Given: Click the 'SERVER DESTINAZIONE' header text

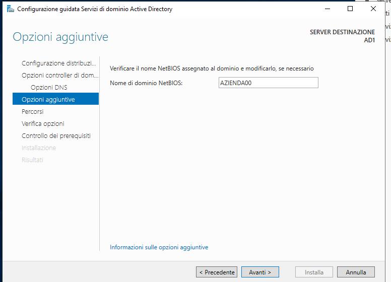Looking at the screenshot, I should click(x=342, y=32).
